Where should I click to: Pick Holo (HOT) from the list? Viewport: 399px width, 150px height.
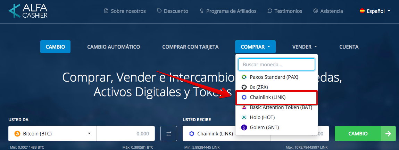(277, 117)
